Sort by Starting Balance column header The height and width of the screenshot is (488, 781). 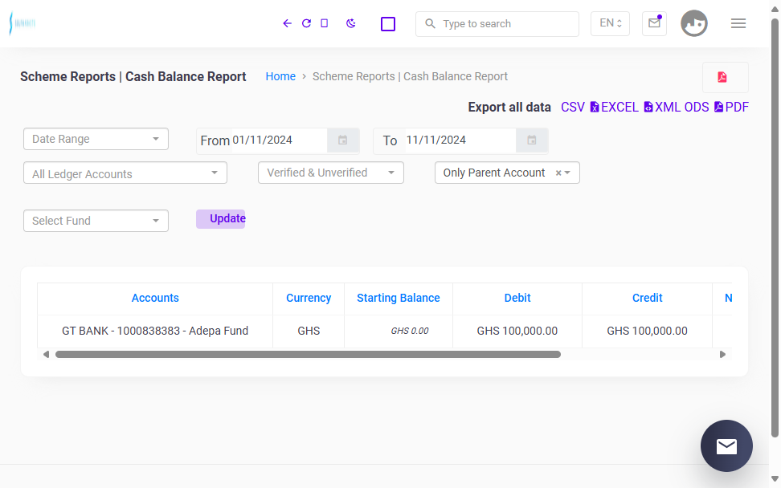[399, 298]
